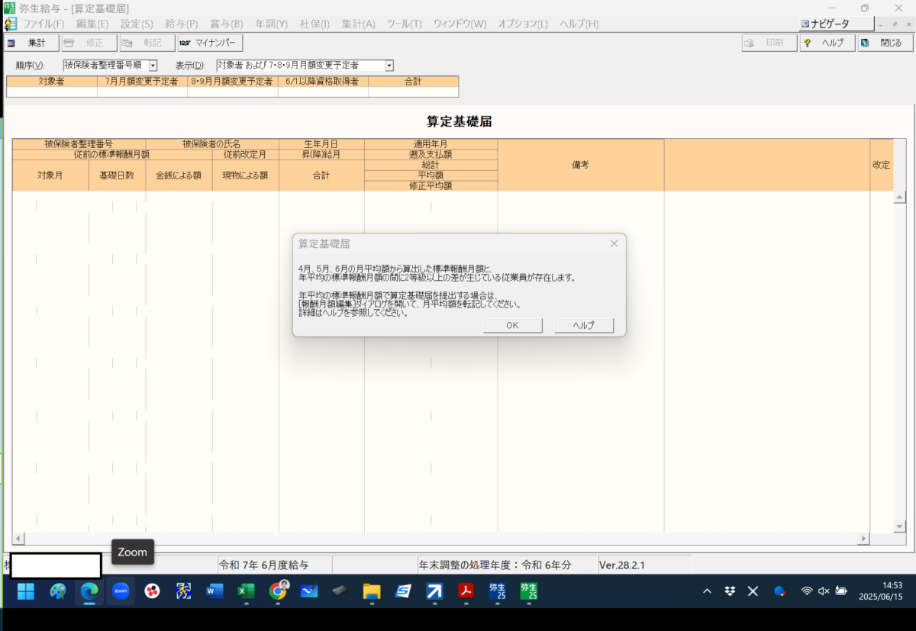
Task: Open the ファイル(F) menu
Action: click(44, 24)
